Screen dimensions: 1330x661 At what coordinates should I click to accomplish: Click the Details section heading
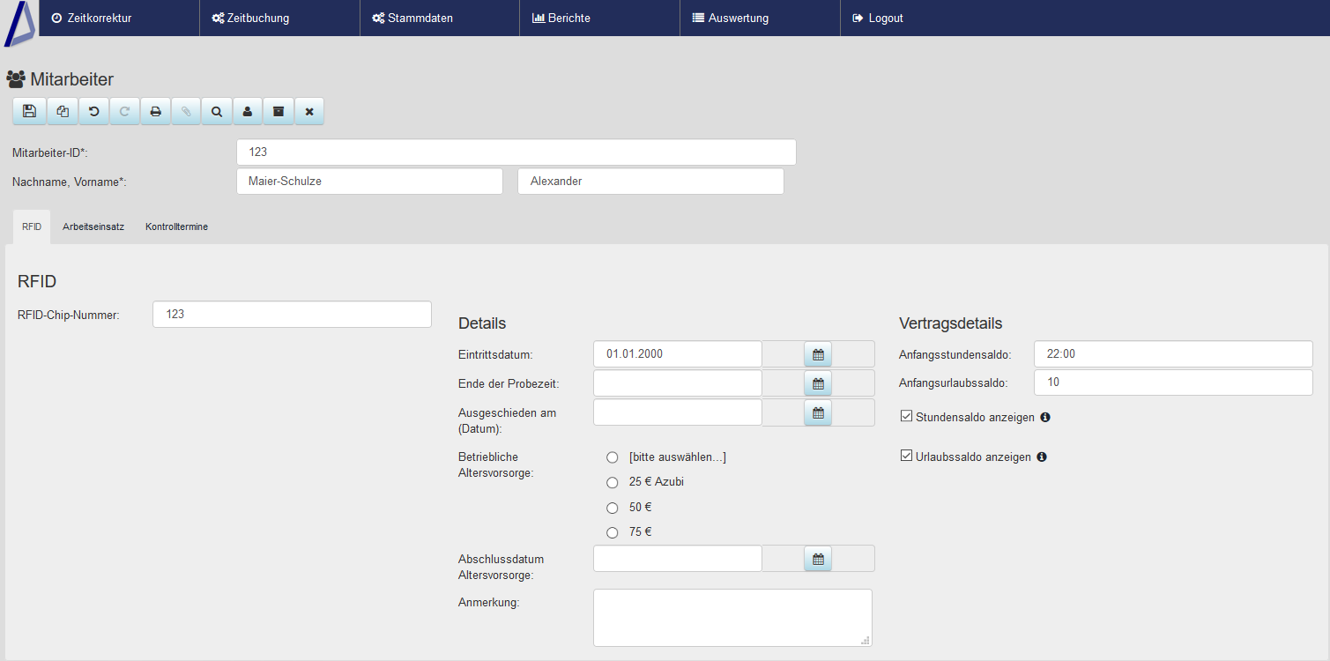[482, 323]
